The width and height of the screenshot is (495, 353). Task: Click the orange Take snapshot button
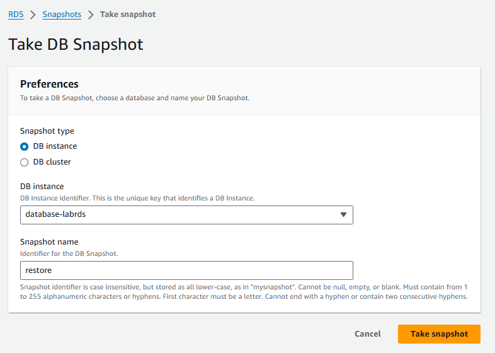439,334
